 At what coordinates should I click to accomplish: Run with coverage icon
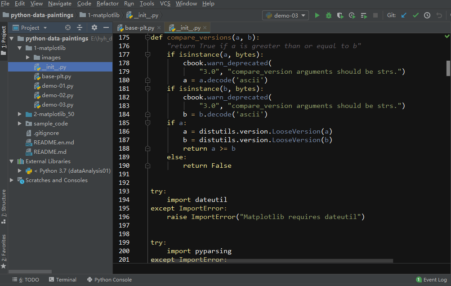point(340,15)
